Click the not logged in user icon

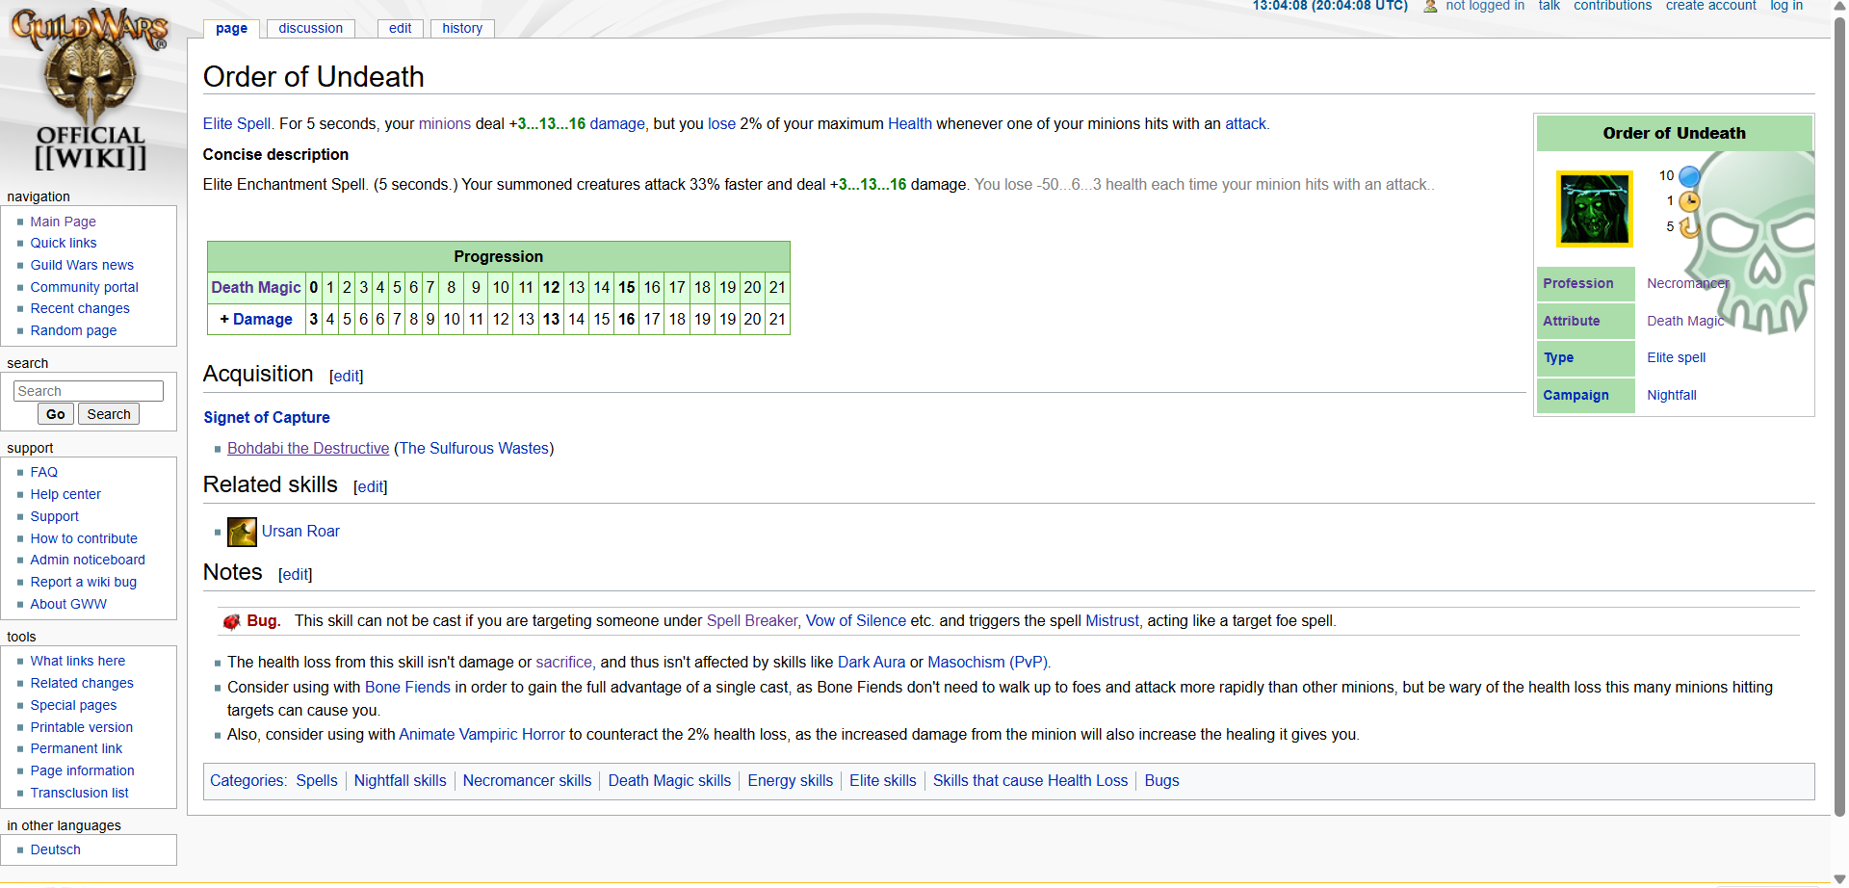point(1430,6)
